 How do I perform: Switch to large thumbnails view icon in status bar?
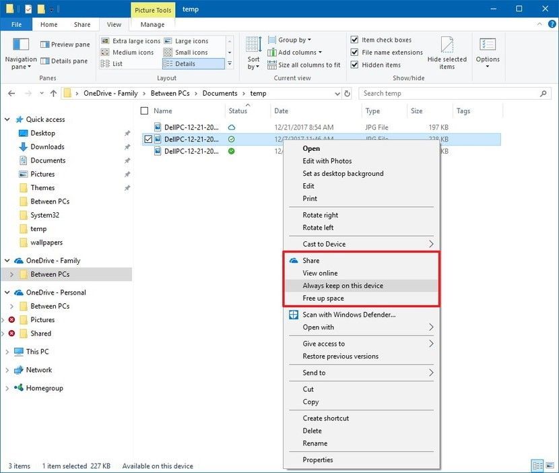click(x=550, y=466)
